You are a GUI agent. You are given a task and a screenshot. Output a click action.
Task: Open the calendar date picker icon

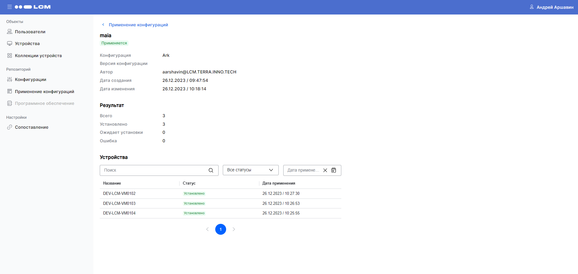click(x=334, y=170)
